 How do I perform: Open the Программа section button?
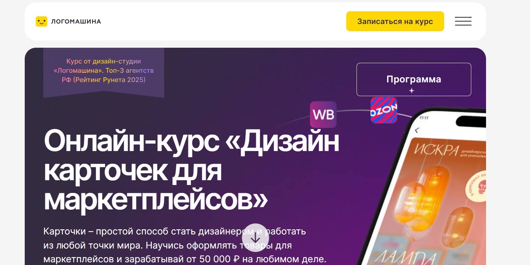[414, 79]
